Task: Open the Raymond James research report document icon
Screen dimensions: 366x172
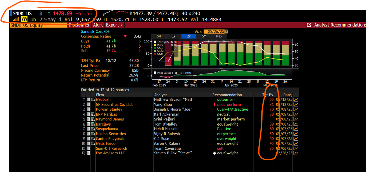Action: pyautogui.click(x=93, y=119)
